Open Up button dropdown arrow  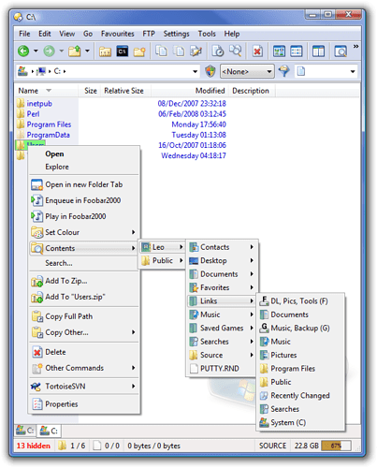coord(88,51)
